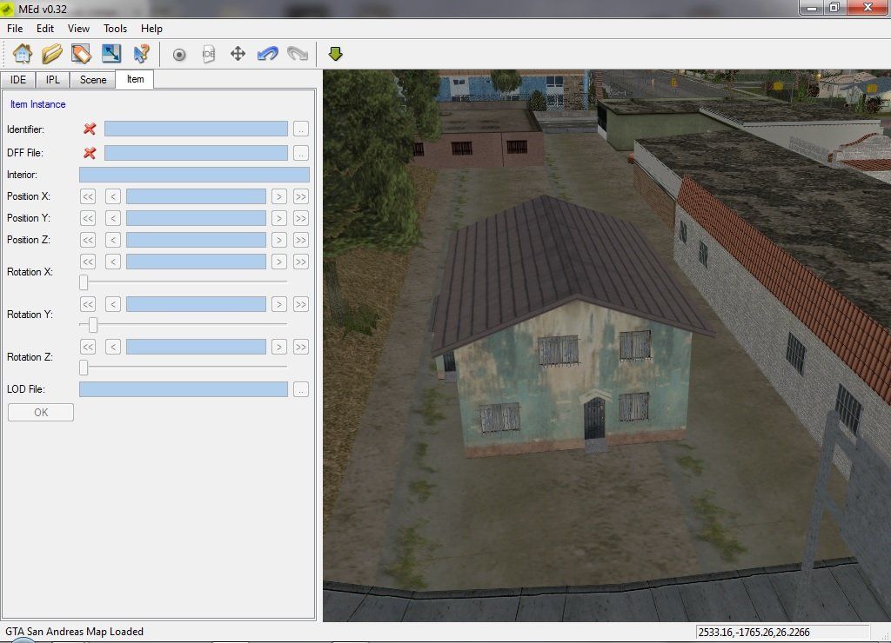
Task: Click Rotation Y small decrease < button
Action: point(113,304)
